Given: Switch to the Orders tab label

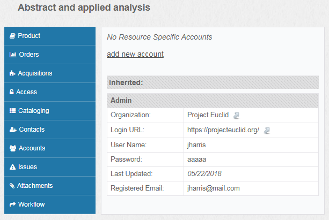Looking at the screenshot, I should [x=29, y=55].
